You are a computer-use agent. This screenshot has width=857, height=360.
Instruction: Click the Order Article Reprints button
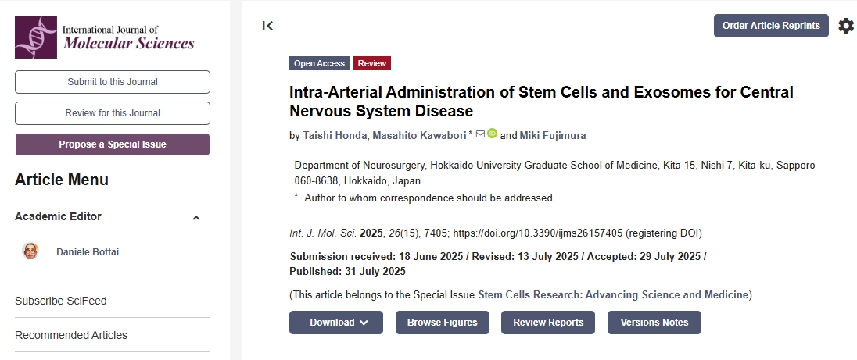point(770,26)
